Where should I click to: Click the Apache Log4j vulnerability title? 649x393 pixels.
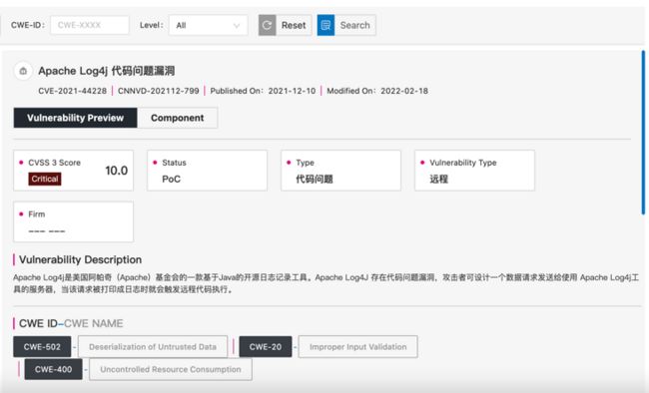click(107, 71)
